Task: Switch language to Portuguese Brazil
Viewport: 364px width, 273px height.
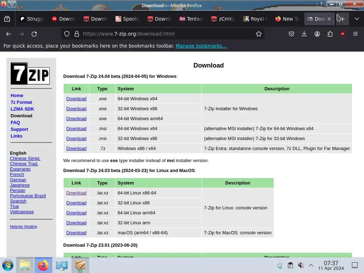Action: (x=28, y=196)
